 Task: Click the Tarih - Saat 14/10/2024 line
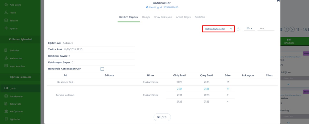(65, 50)
